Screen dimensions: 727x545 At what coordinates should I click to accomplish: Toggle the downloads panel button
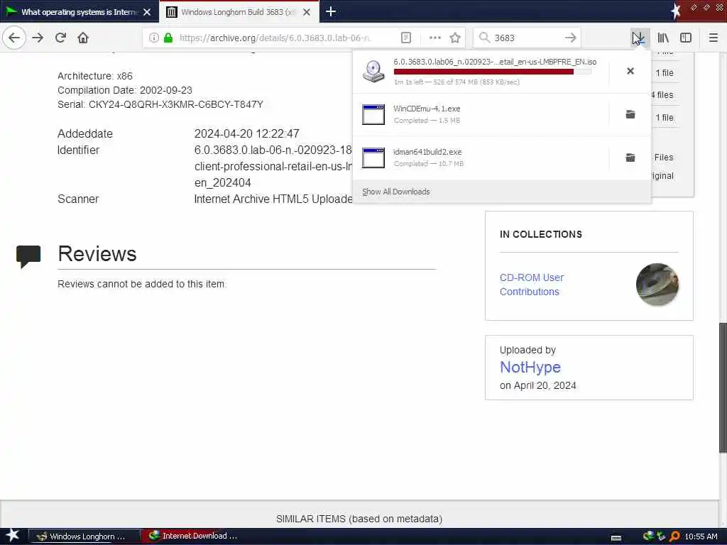pyautogui.click(x=639, y=38)
